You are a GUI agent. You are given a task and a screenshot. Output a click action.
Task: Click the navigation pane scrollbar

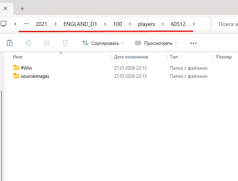point(2,136)
